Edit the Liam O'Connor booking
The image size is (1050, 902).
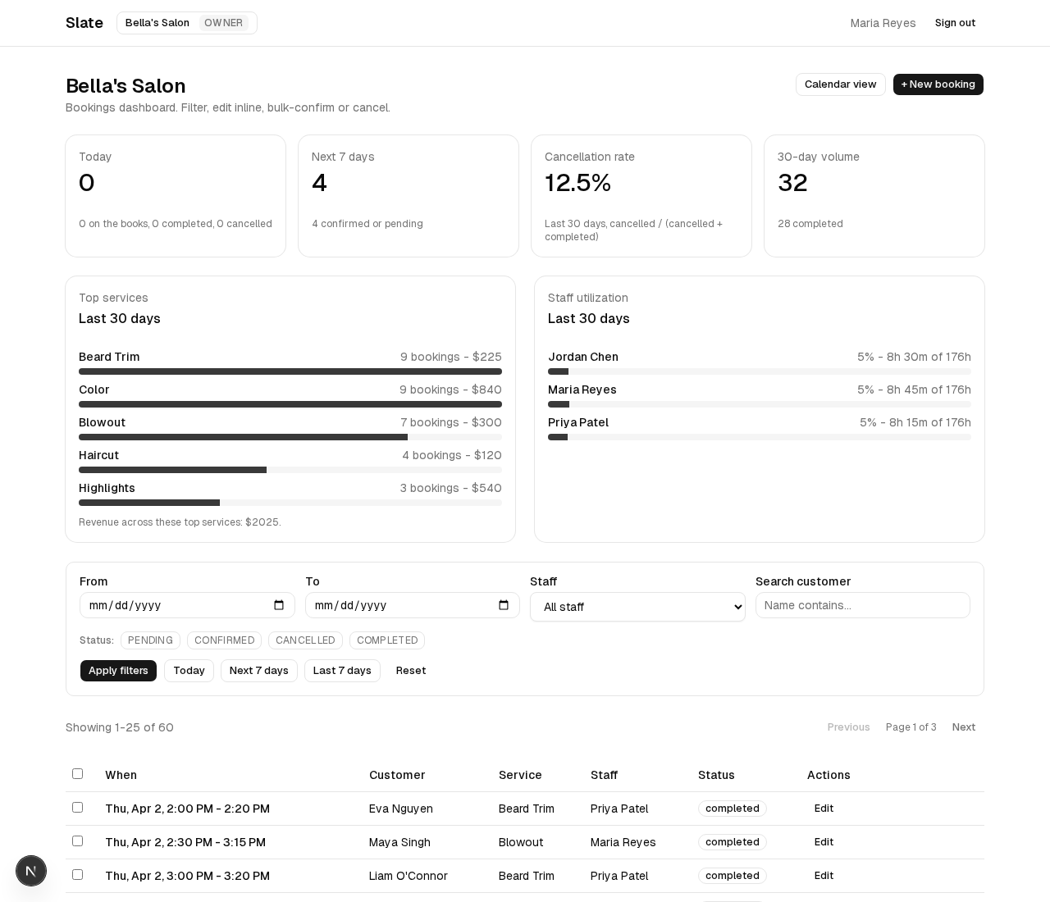point(824,876)
